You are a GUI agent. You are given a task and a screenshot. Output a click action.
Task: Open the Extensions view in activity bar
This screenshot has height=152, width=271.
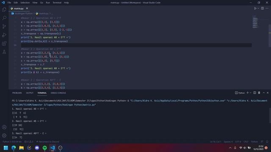[x=4, y=43]
